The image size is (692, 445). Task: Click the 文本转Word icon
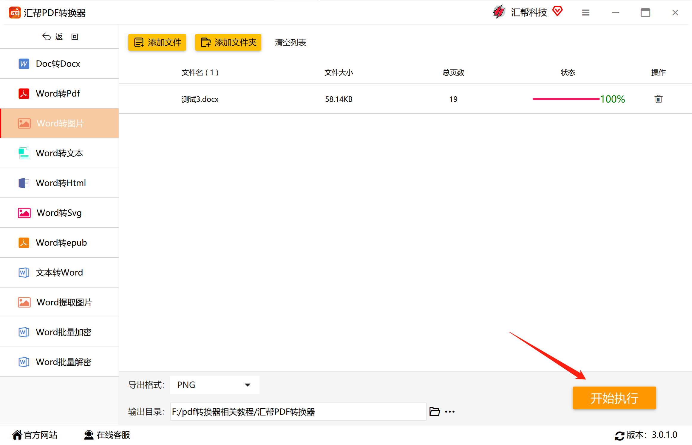tap(24, 272)
